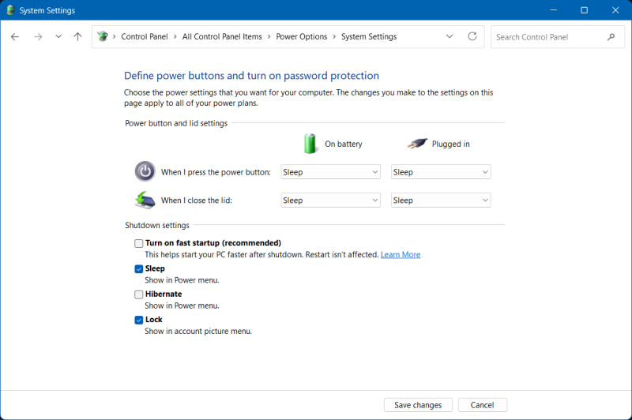
Task: Click the Up one level arrow
Action: click(x=77, y=37)
